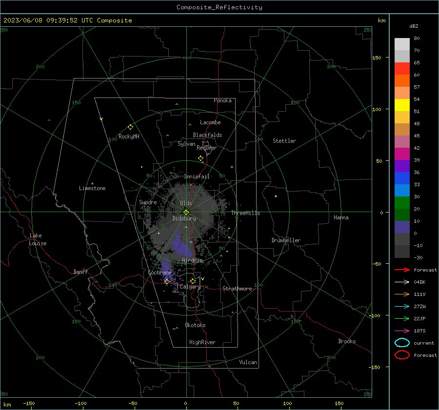Click the white 04DK arrow icon
Viewport: 439px width, 410px height.
(x=402, y=282)
